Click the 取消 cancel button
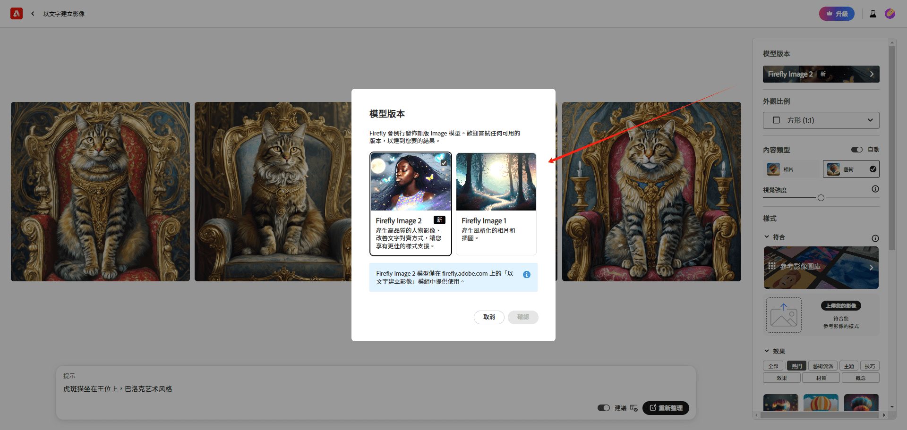The height and width of the screenshot is (430, 907). (x=489, y=317)
